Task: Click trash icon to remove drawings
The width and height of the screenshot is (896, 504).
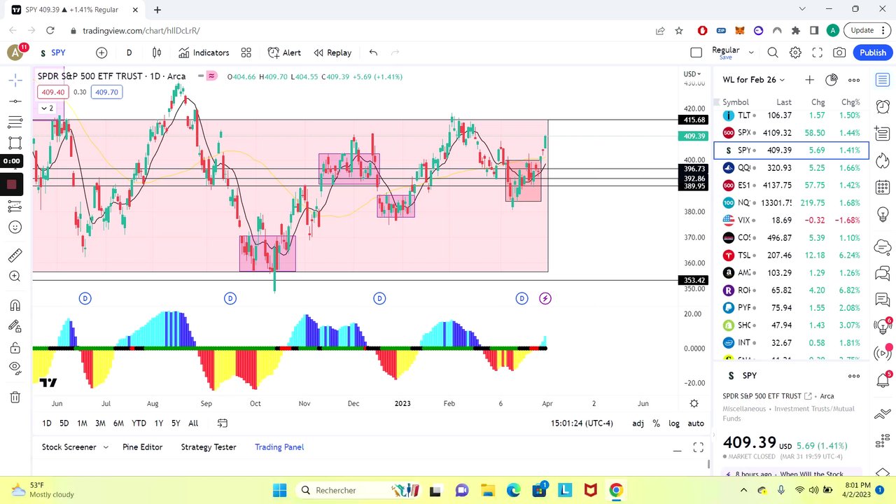Action: click(x=15, y=397)
